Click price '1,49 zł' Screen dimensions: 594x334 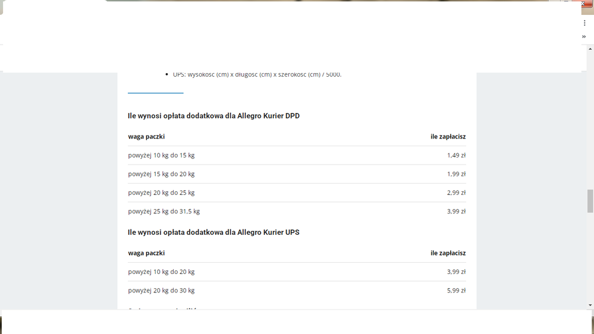tap(456, 155)
